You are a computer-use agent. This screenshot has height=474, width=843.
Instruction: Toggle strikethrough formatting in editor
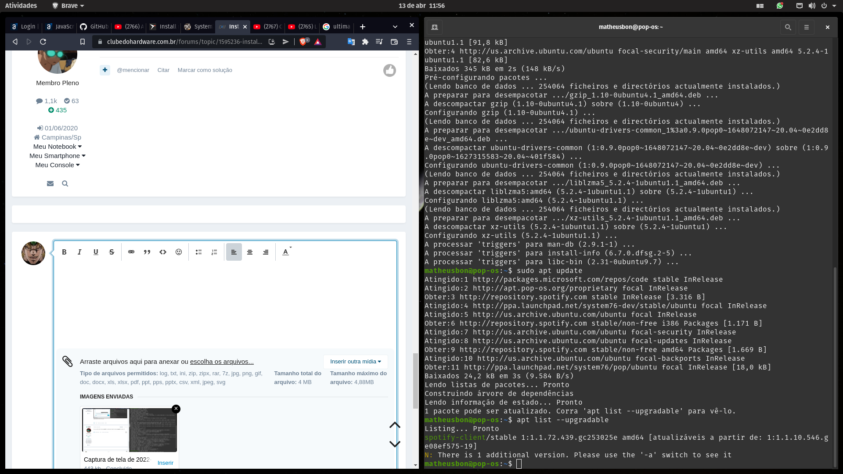(112, 252)
